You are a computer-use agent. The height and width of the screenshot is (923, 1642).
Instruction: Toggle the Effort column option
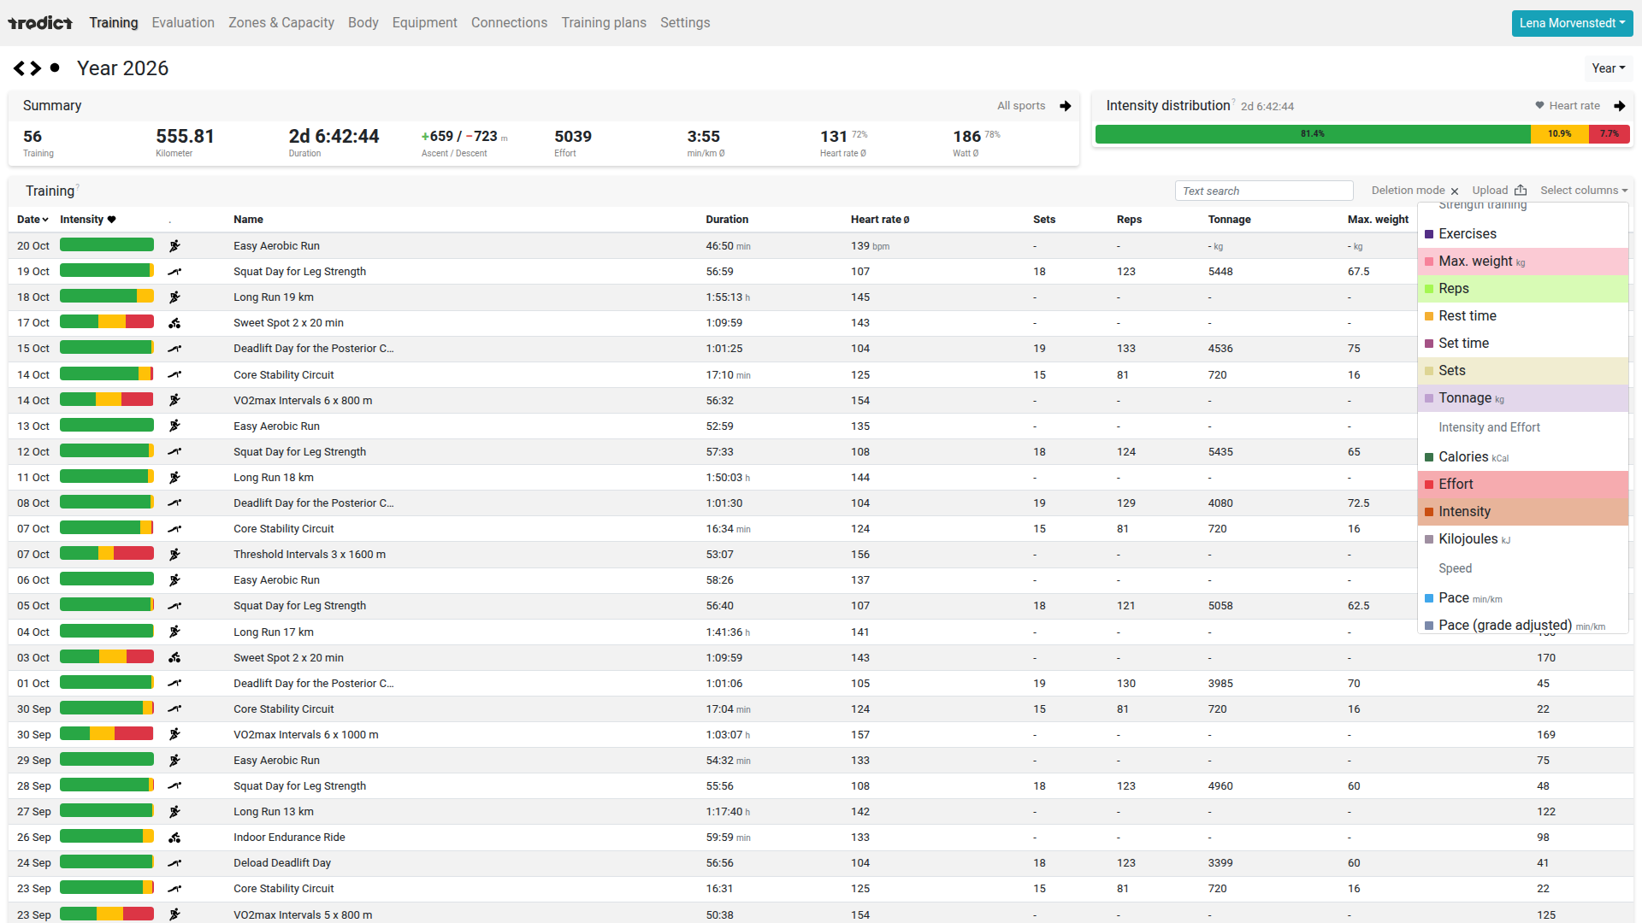(x=1522, y=485)
